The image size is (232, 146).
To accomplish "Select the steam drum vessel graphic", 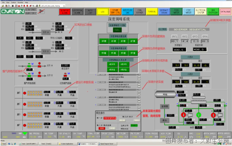I will pos(165,94).
